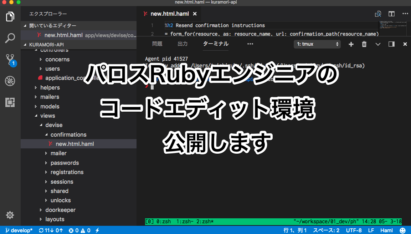Expand the passwords folder
The image size is (411, 234).
click(65, 163)
